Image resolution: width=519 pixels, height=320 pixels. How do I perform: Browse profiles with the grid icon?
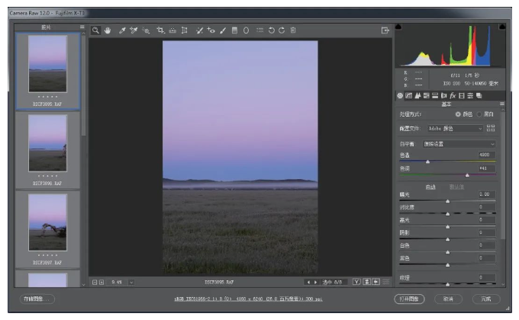[x=491, y=128]
